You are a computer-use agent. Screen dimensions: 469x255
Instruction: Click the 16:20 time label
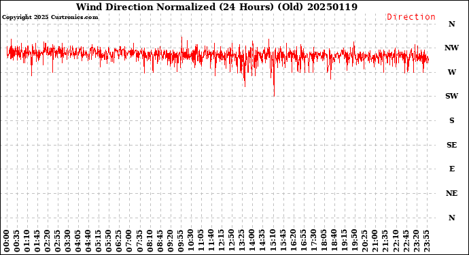(293, 241)
